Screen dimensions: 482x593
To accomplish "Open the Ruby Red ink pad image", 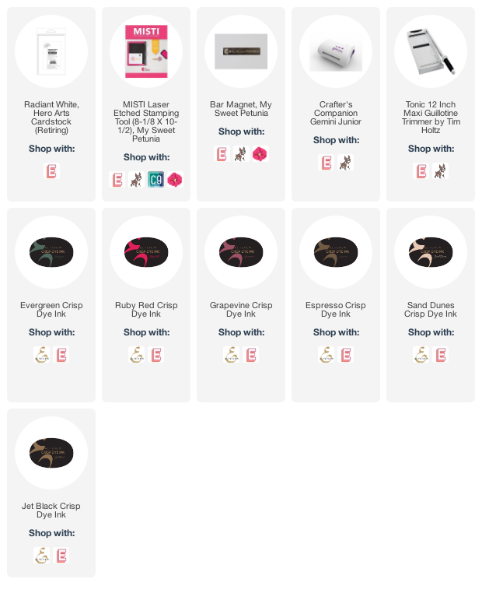I will click(146, 252).
